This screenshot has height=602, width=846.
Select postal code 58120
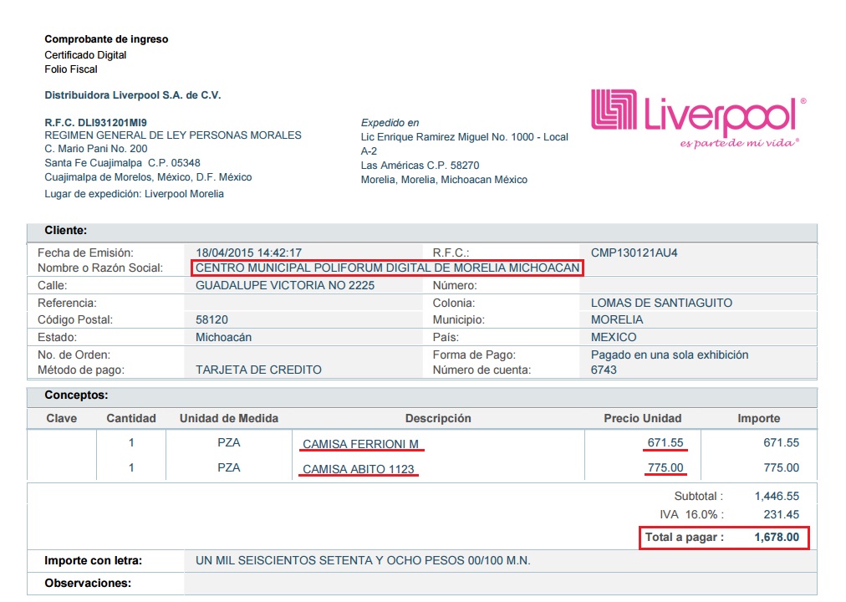211,320
